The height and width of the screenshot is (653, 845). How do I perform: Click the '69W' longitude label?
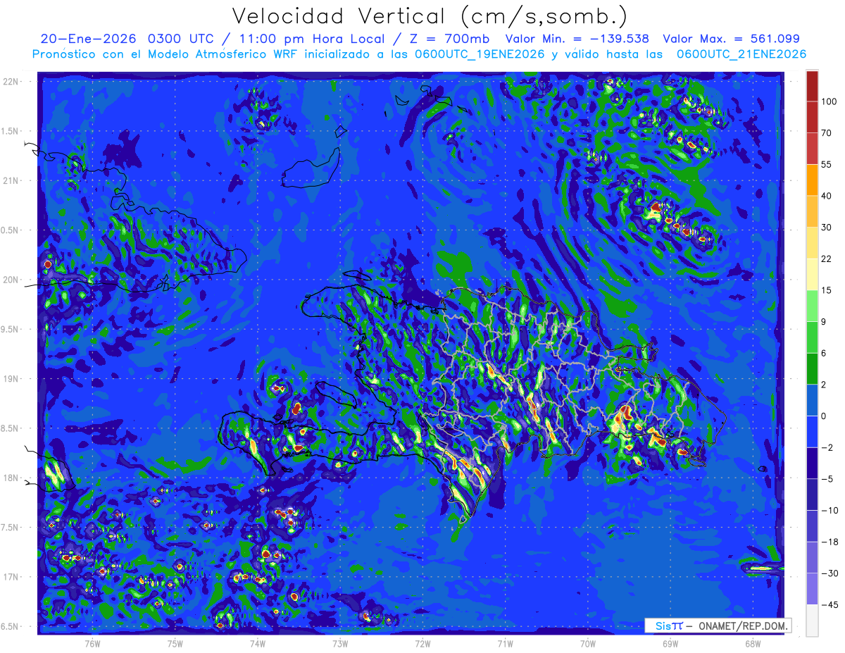[x=670, y=643]
